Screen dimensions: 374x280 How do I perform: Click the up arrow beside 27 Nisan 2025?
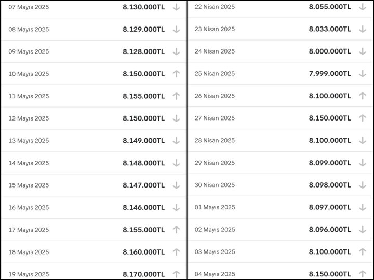tap(363, 118)
